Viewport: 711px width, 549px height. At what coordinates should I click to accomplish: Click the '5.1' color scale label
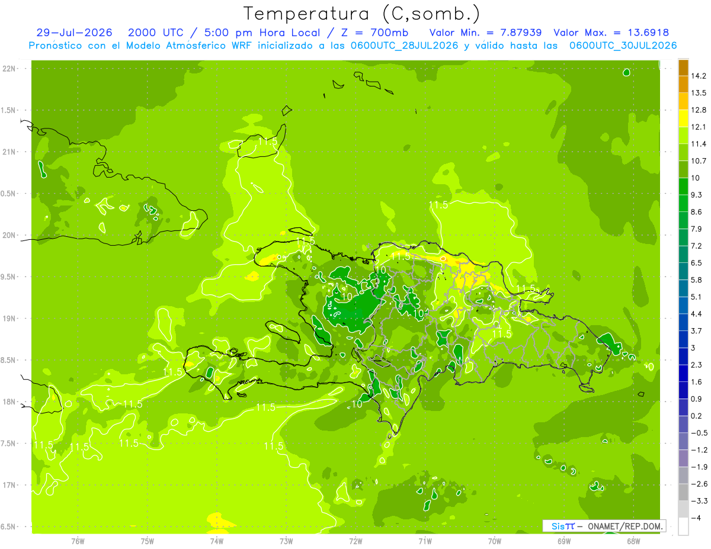click(697, 297)
